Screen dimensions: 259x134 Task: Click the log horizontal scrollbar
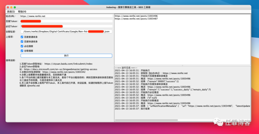tap(146, 120)
